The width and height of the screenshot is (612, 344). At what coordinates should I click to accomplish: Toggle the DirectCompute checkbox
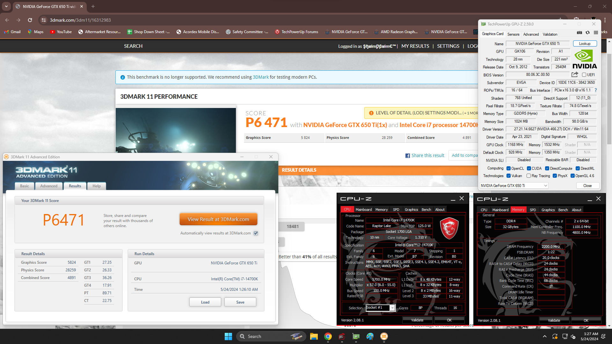coord(547,168)
